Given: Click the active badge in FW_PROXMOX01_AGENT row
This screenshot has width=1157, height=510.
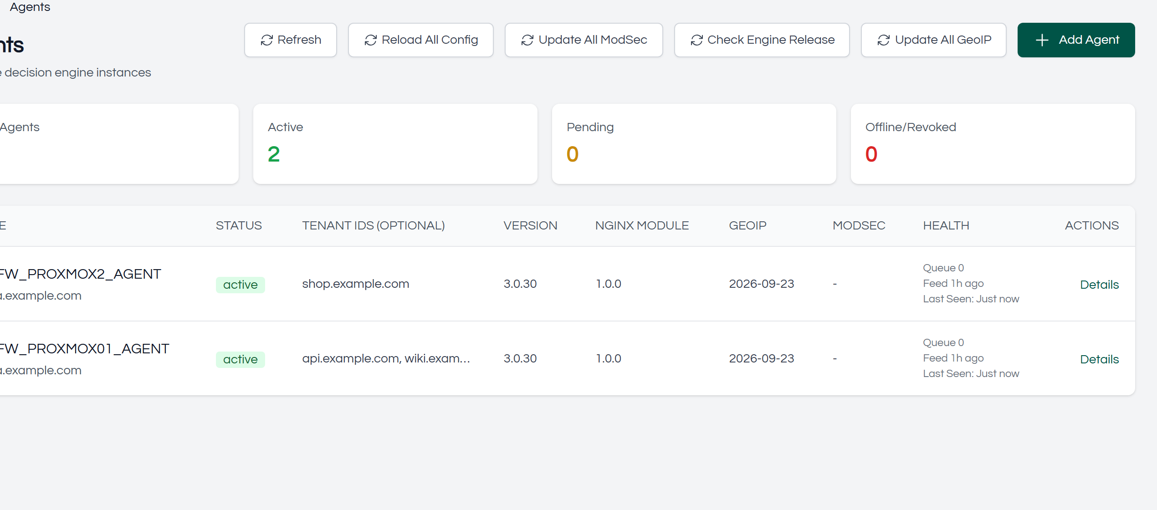Looking at the screenshot, I should pos(241,359).
